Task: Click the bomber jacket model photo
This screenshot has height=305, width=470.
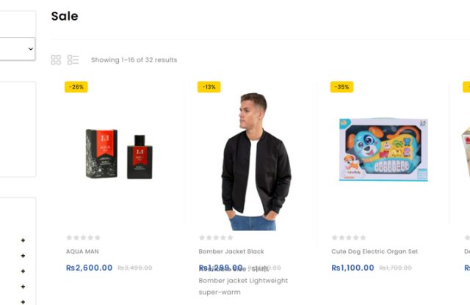Action: tap(252, 161)
